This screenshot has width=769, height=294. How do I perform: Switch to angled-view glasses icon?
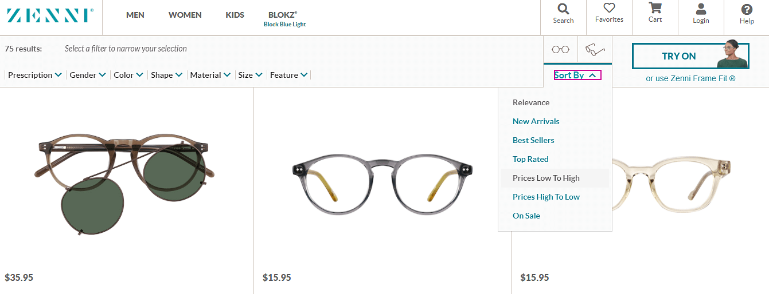[x=595, y=49]
